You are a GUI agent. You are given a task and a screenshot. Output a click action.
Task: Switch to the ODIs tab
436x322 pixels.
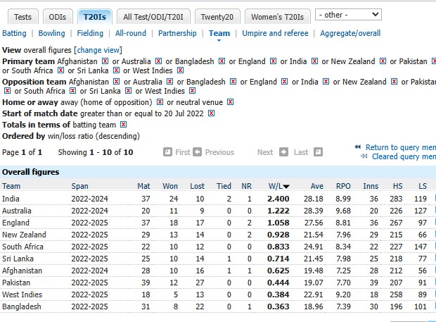point(58,17)
